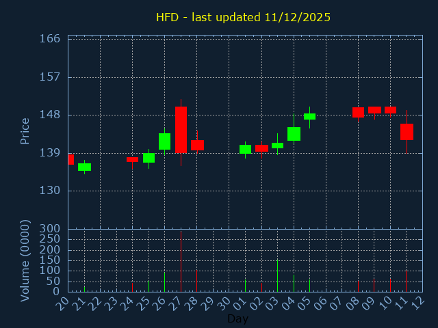Select the small red candlestick on day 24
The height and width of the screenshot is (328, 438).
[x=132, y=159]
